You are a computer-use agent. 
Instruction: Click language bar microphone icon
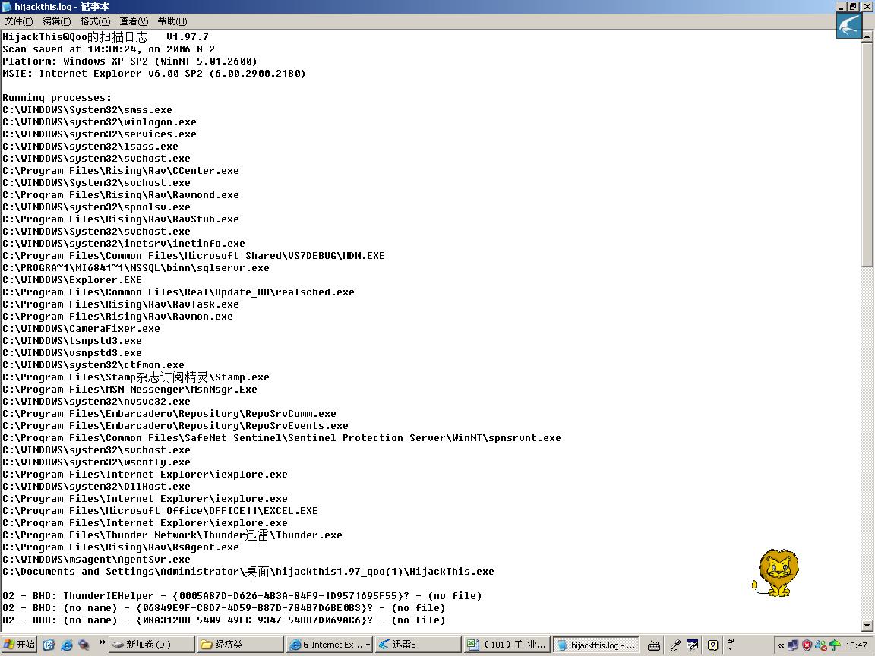(x=674, y=645)
